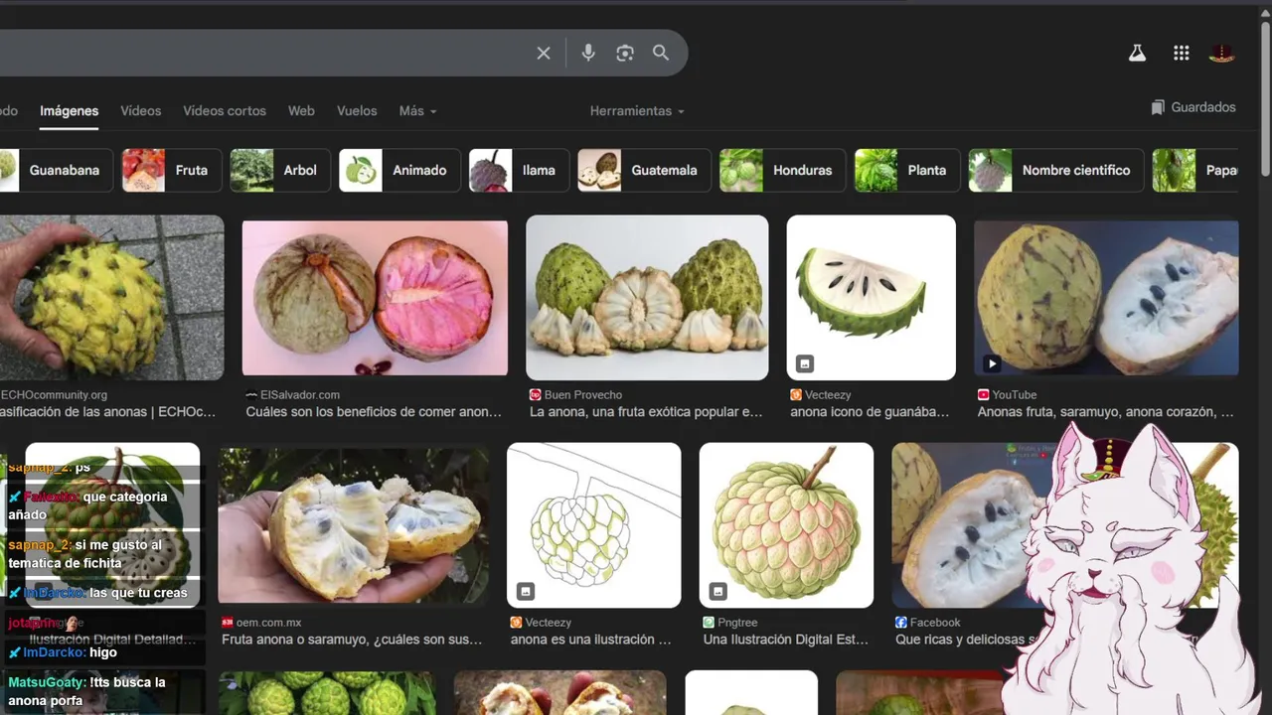
Task: Clear the search box with the X icon
Action: [x=544, y=53]
